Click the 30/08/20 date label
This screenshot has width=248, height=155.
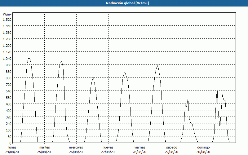tap(203, 152)
